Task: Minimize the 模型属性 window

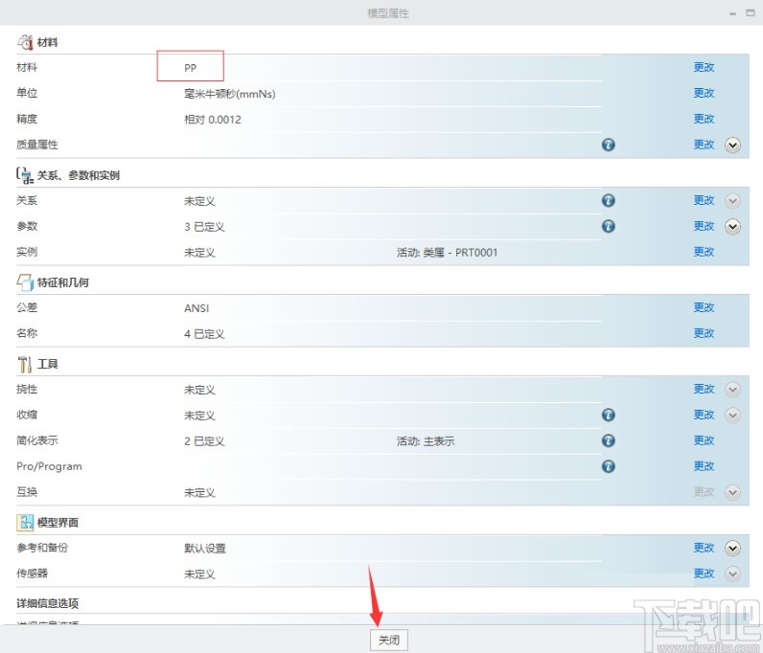Action: (x=733, y=13)
